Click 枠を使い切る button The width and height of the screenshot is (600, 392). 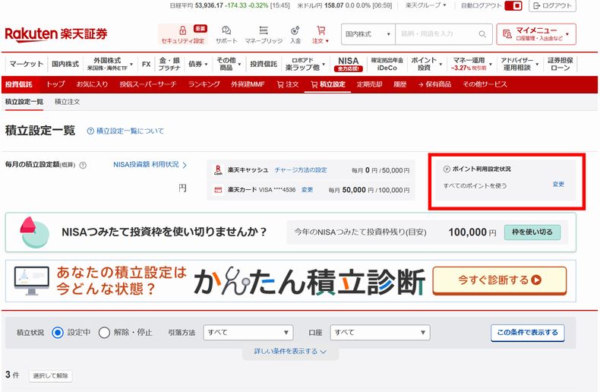[x=532, y=232]
